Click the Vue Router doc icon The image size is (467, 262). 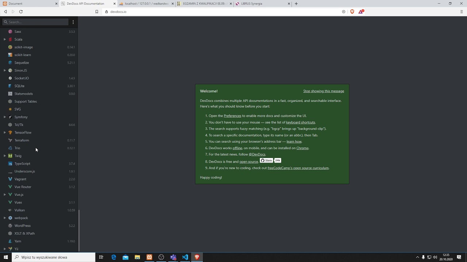click(10, 187)
